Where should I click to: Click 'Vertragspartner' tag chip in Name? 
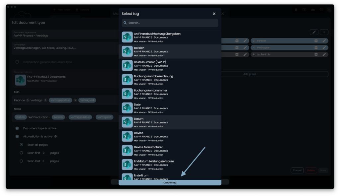tap(80, 117)
